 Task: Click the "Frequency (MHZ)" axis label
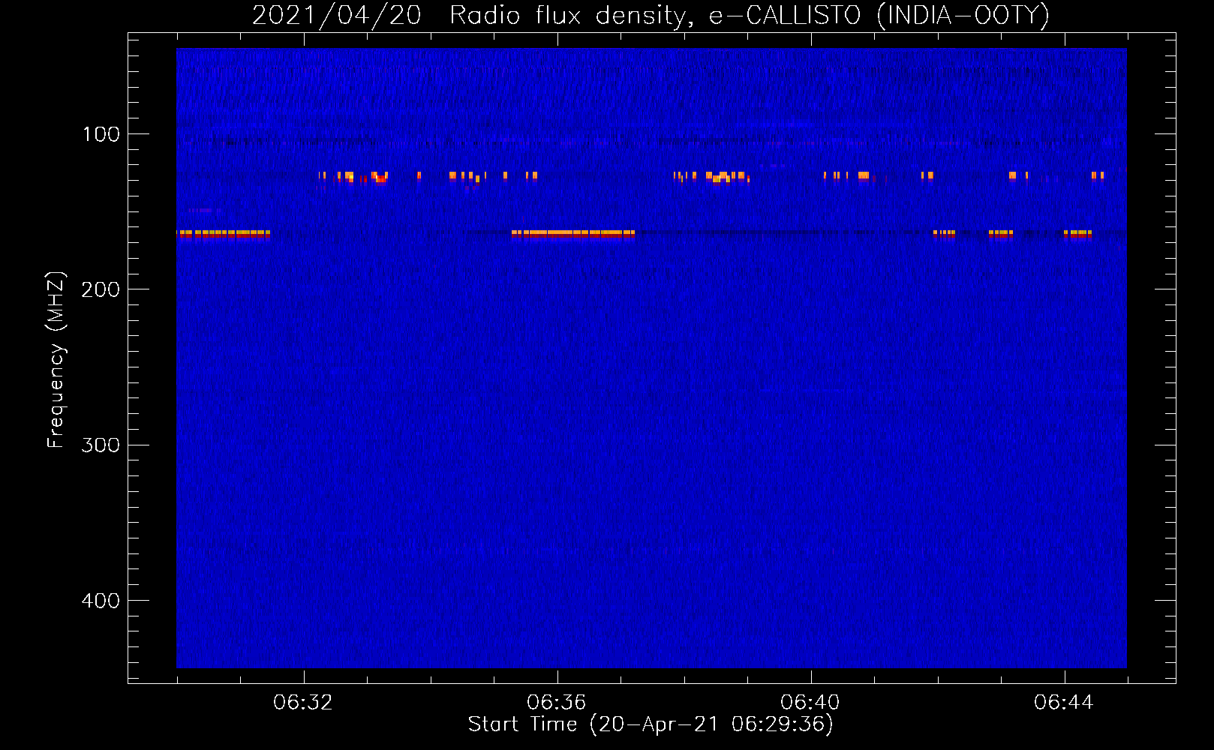coord(56,360)
